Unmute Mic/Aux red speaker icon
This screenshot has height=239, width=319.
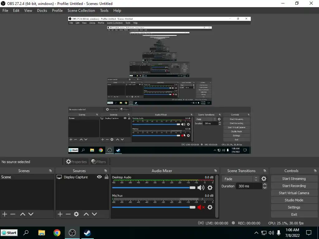[x=201, y=207]
